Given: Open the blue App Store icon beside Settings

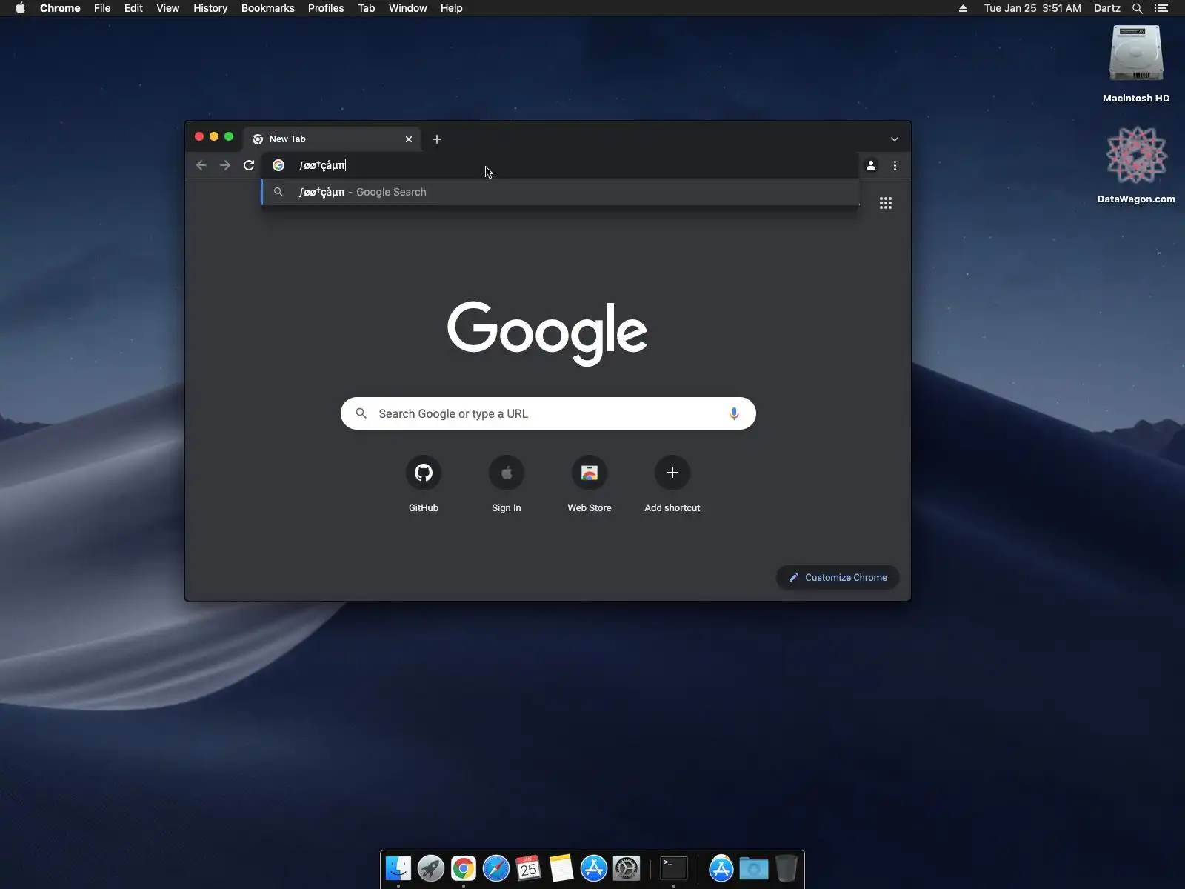Looking at the screenshot, I should 594,868.
